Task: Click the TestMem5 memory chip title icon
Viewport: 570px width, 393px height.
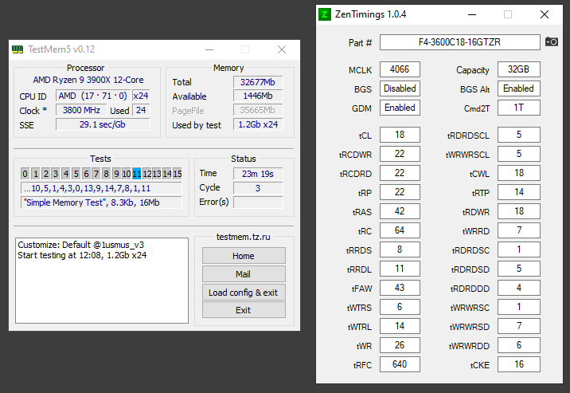Action: [18, 49]
